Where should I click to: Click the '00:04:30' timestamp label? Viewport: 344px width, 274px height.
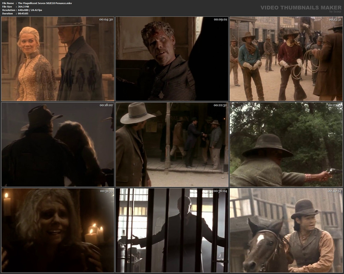click(x=106, y=20)
